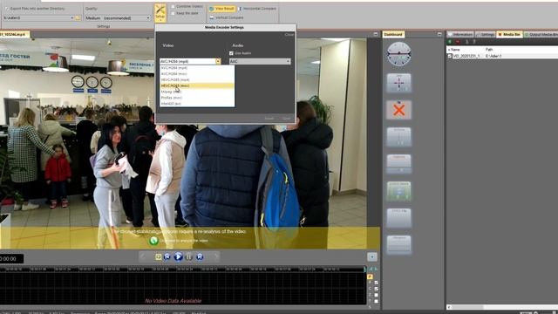The width and height of the screenshot is (558, 314).
Task: Click the browse folder icon for export directory
Action: 78,17
